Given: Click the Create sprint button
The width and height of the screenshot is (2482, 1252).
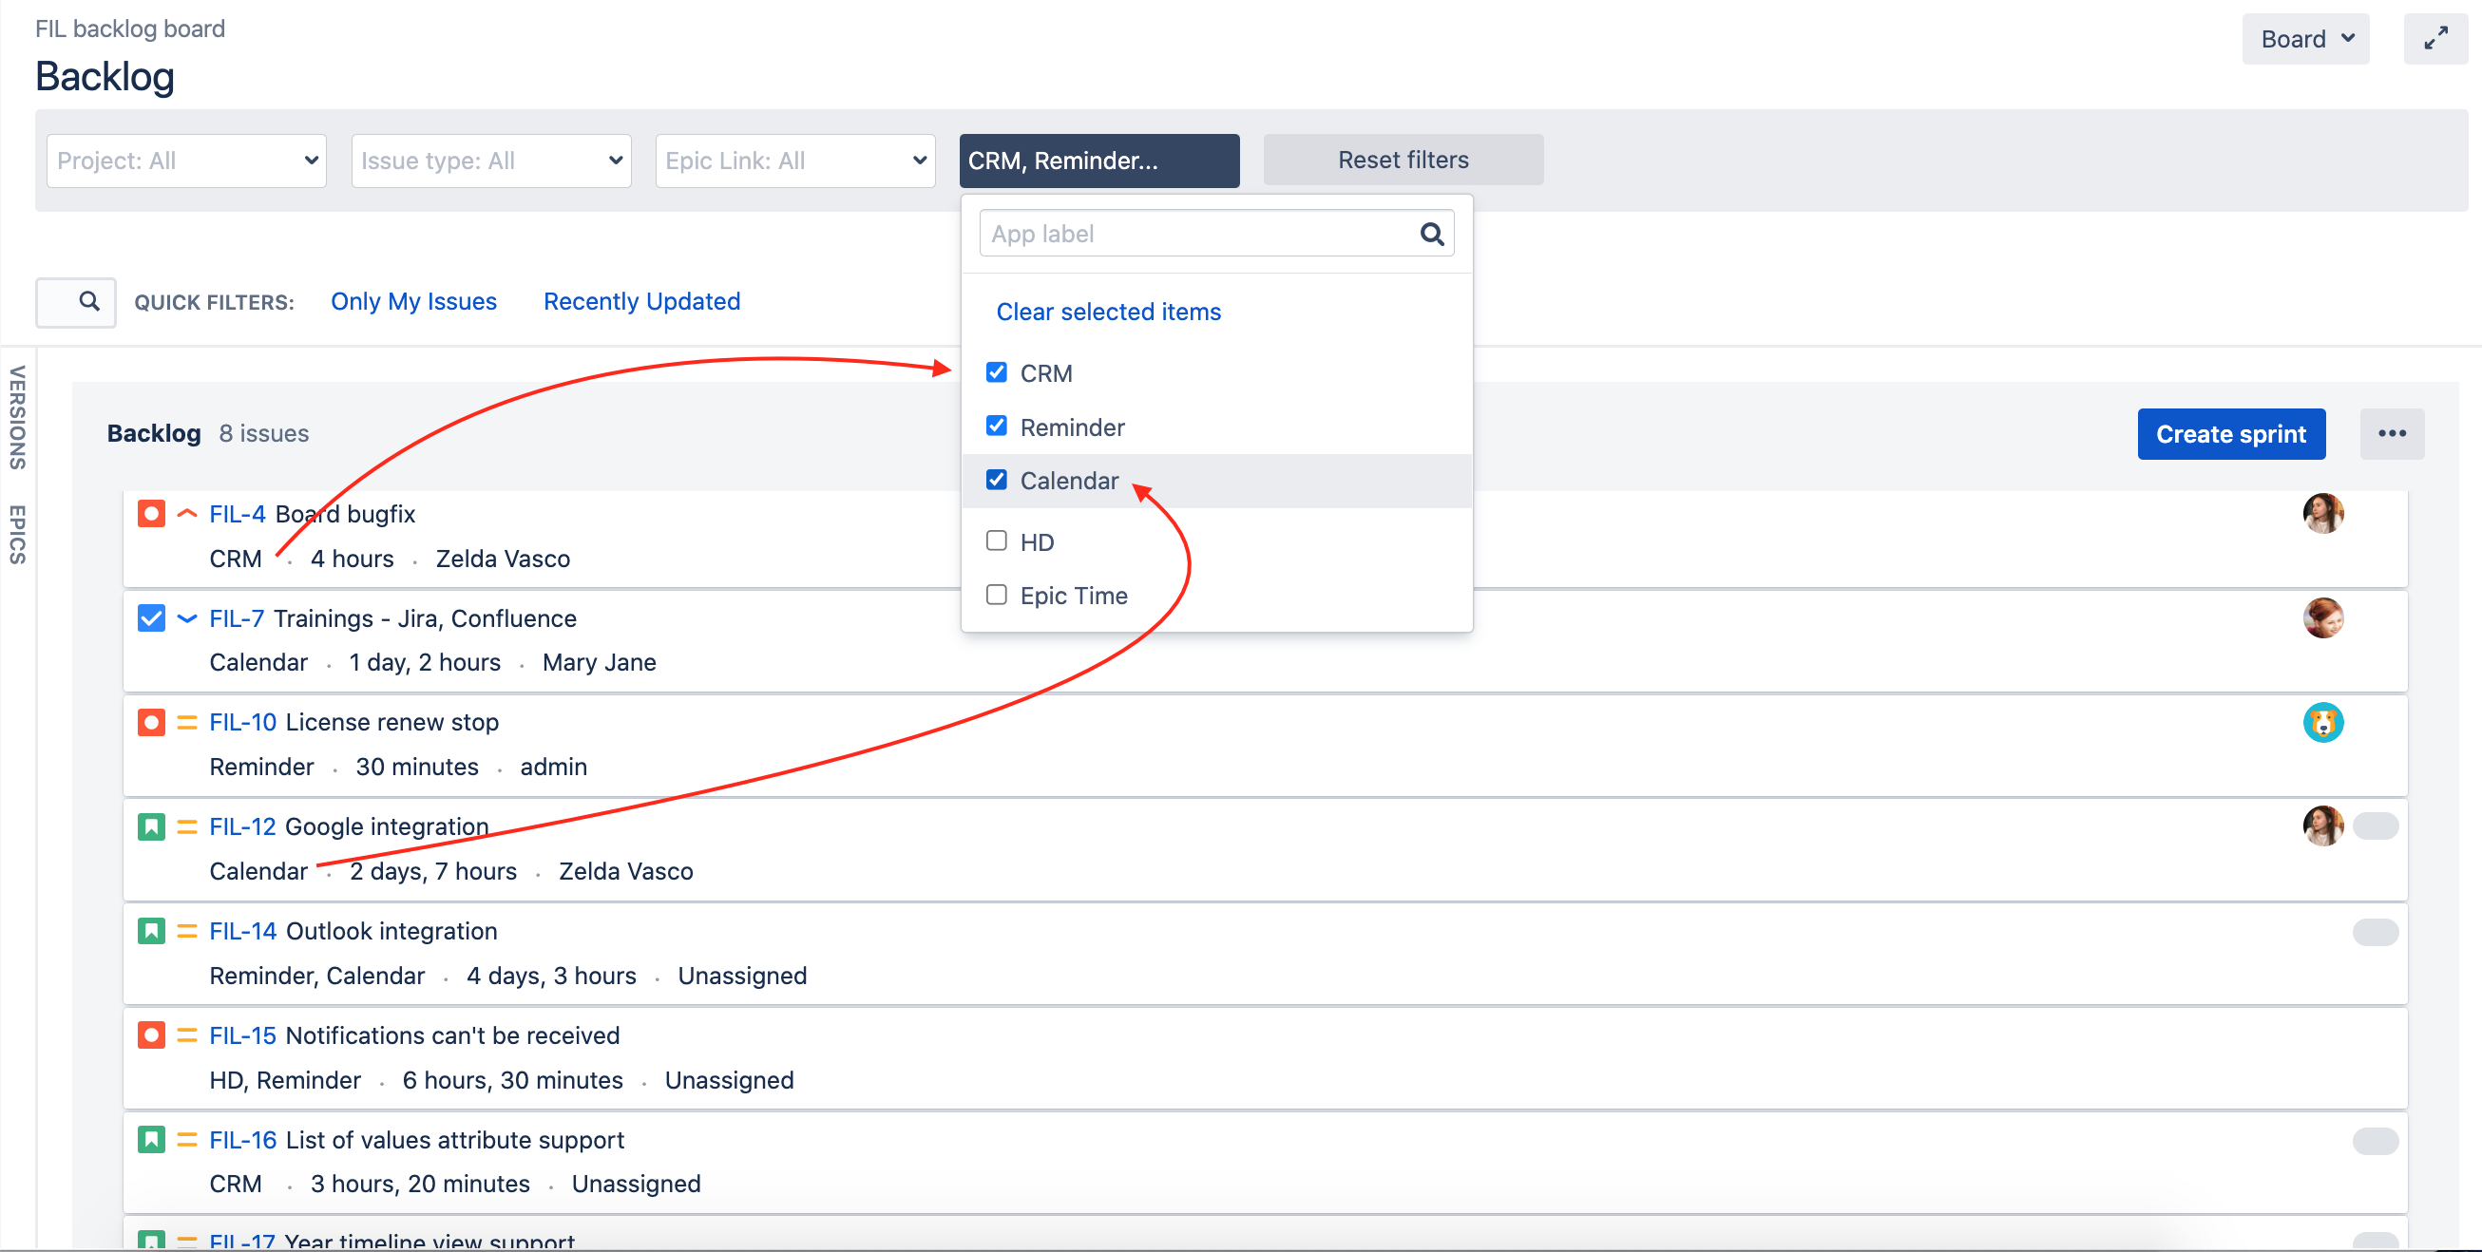Looking at the screenshot, I should coord(2230,433).
